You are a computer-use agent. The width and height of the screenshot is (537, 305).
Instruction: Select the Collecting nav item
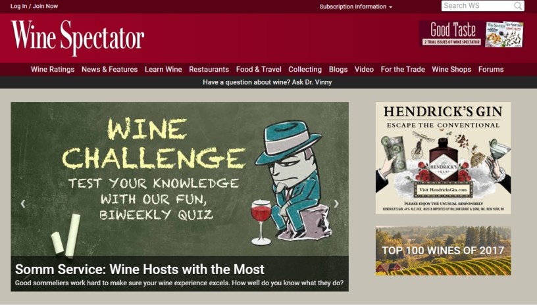[x=305, y=70]
